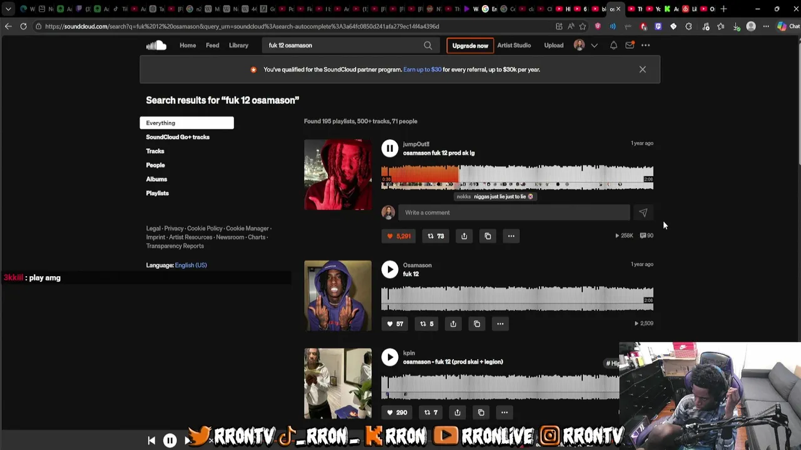
Task: Change language English (US)
Action: pos(191,265)
